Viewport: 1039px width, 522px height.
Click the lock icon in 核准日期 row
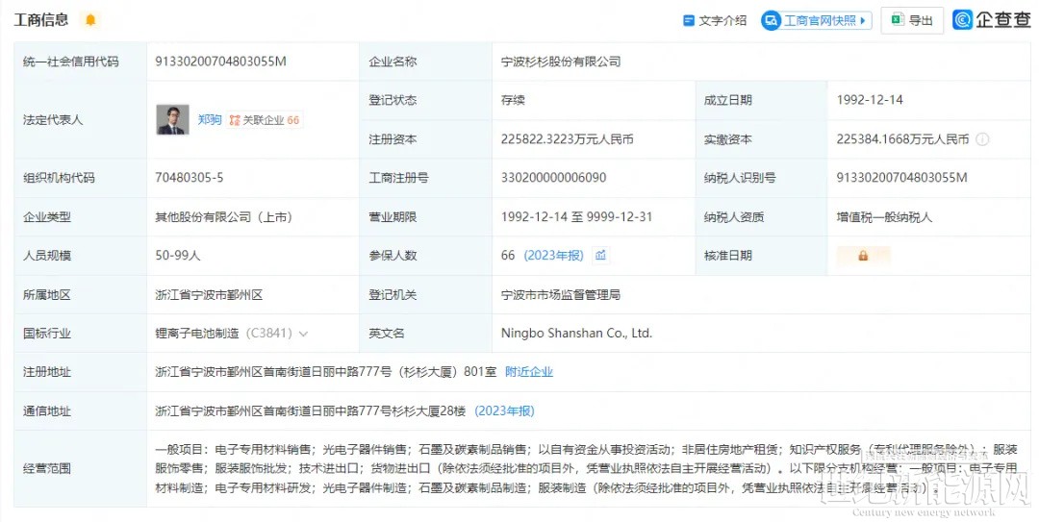[x=863, y=256]
